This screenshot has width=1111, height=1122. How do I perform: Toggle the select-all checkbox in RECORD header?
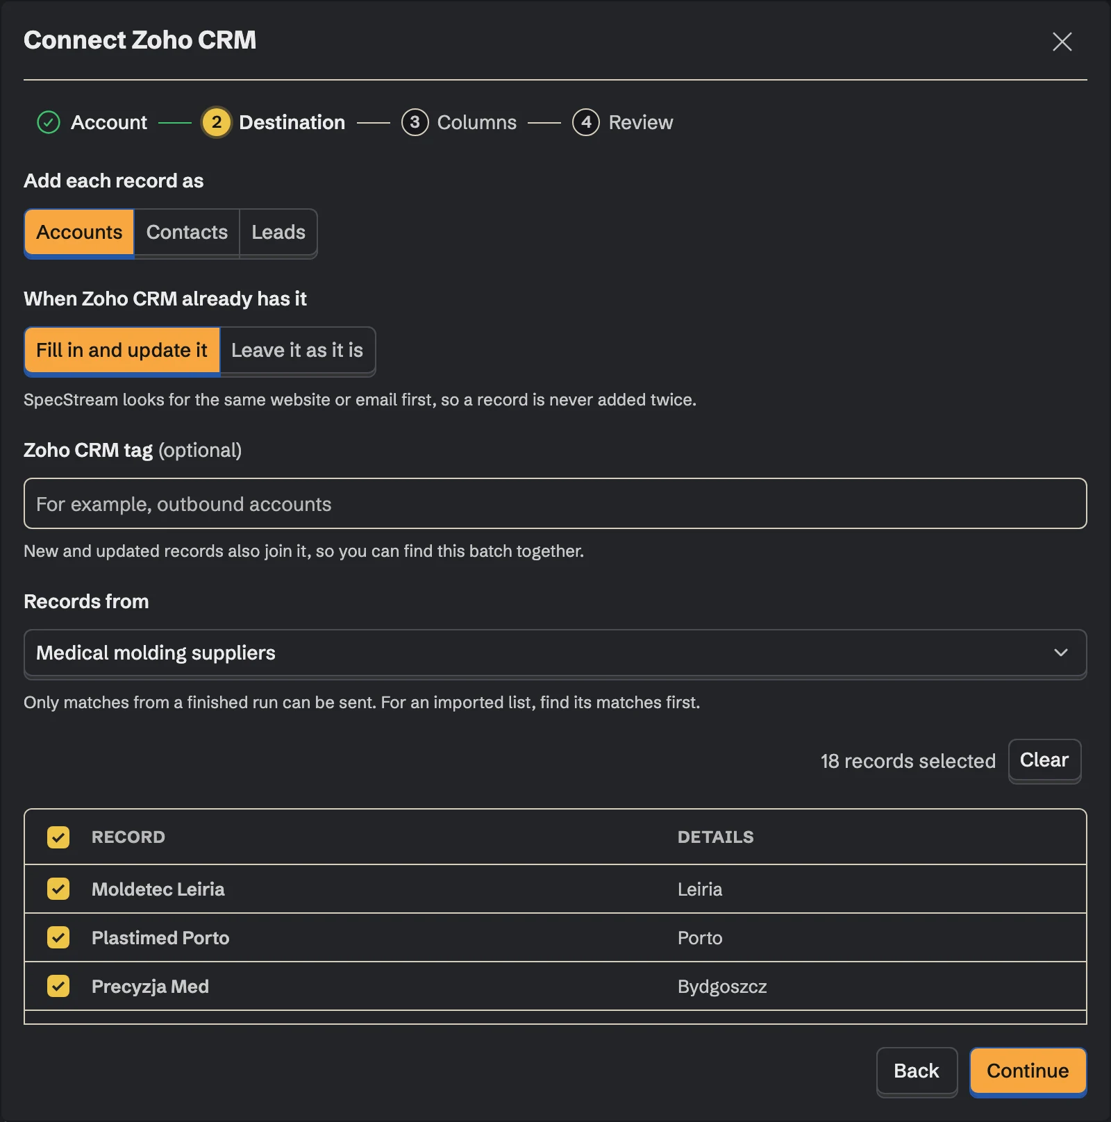coord(58,837)
